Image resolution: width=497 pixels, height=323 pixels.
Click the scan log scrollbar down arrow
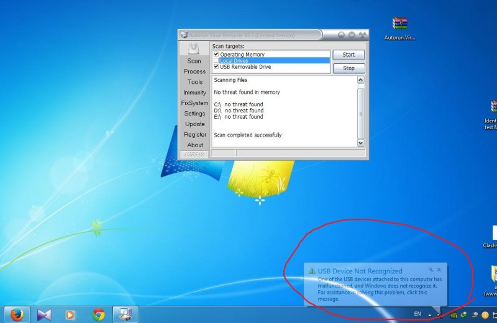point(360,143)
